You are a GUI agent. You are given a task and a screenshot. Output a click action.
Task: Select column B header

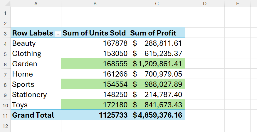(95, 4)
